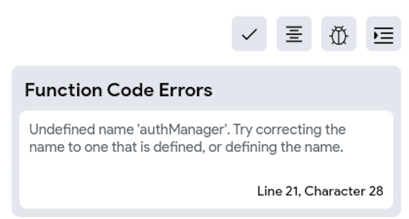
Task: Format code using the centered lines button
Action: tap(294, 34)
